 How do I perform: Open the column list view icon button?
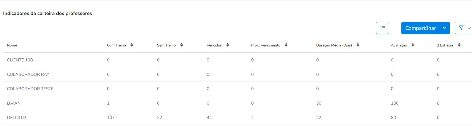pyautogui.click(x=382, y=28)
